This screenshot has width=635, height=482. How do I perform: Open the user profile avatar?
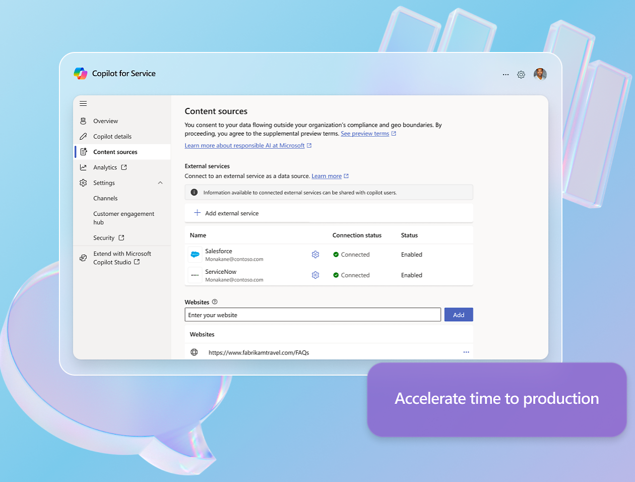click(x=540, y=74)
